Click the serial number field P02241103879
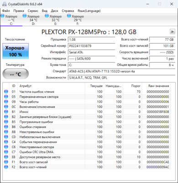Viewport: 178px width, 183px height. (91, 46)
